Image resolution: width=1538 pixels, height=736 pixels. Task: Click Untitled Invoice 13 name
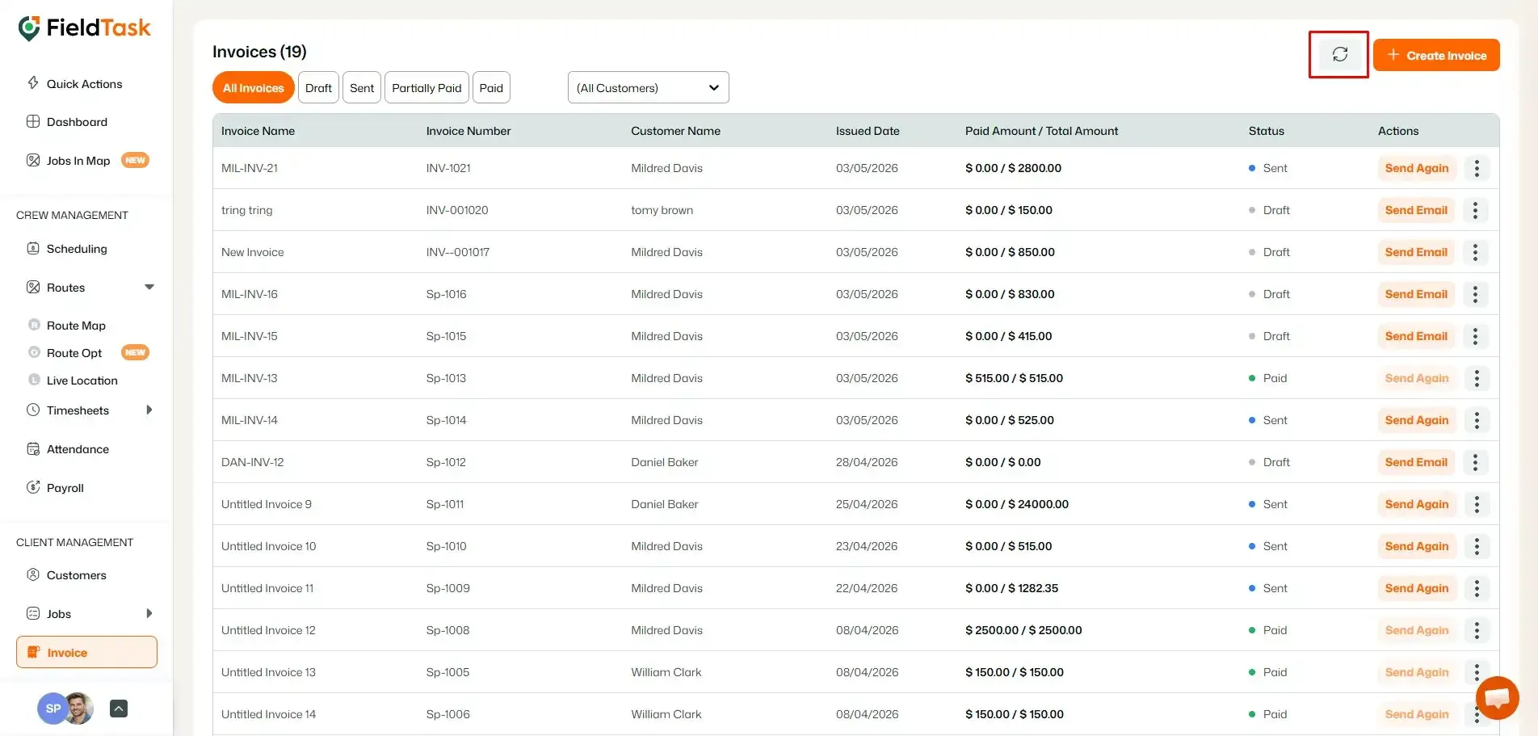268,672
